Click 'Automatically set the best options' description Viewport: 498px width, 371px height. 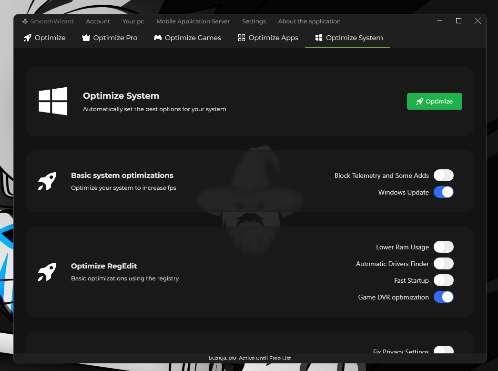pos(154,109)
